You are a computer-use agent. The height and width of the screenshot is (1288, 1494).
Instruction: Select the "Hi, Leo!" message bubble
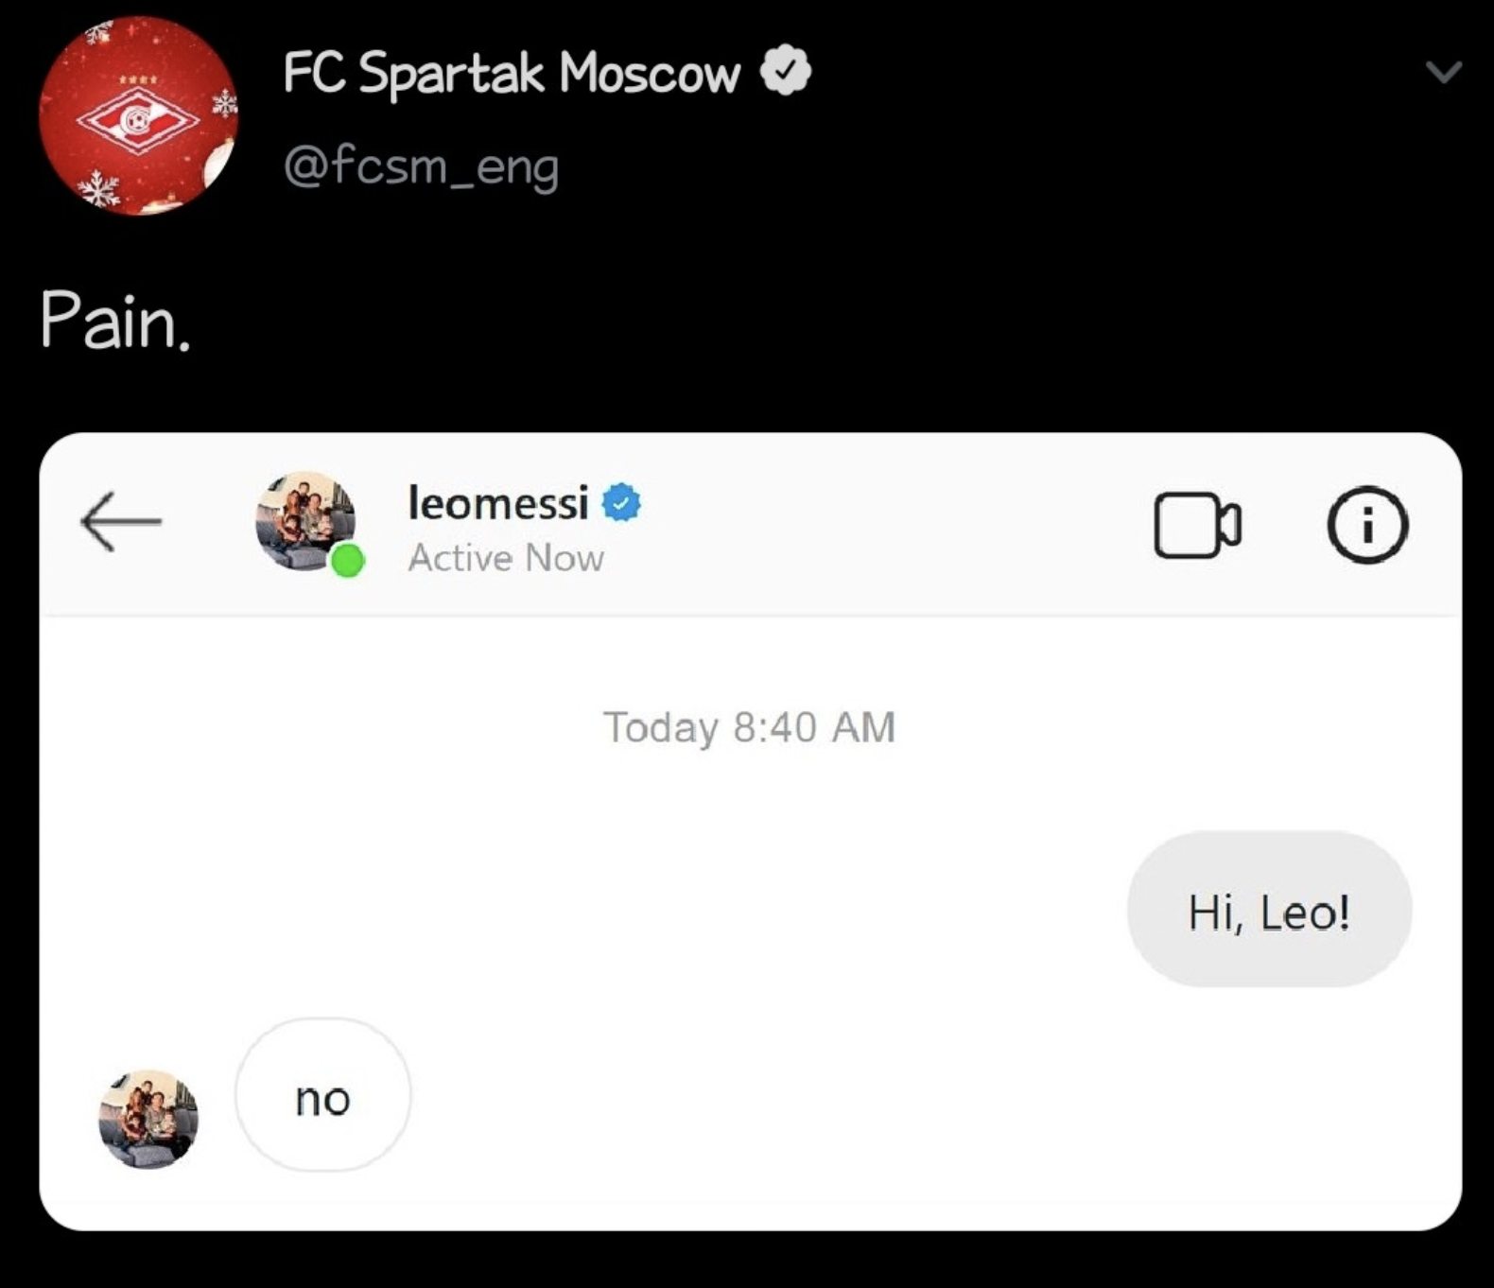(x=1269, y=911)
